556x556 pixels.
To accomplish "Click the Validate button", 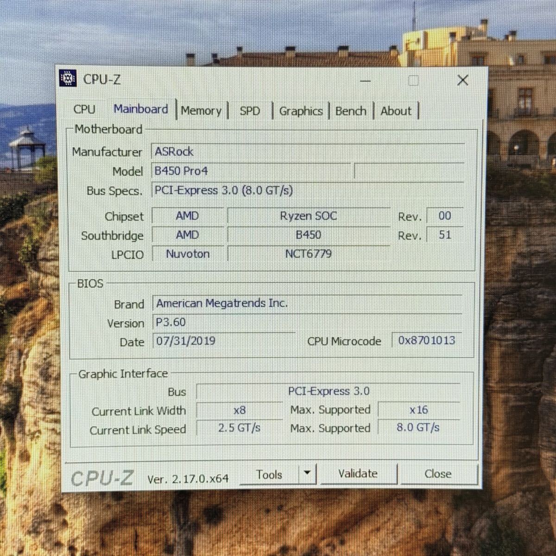I will click(358, 474).
